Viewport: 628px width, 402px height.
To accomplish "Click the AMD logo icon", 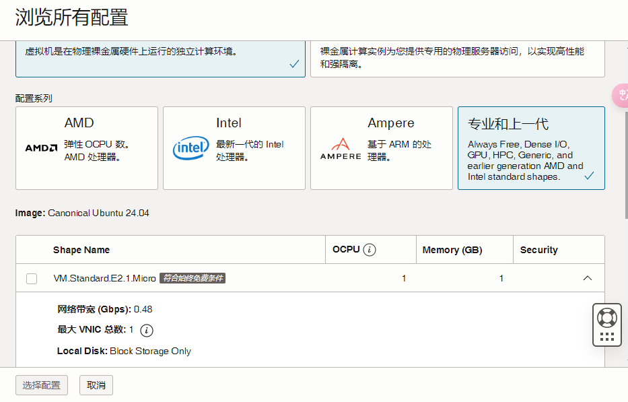I will [x=41, y=148].
